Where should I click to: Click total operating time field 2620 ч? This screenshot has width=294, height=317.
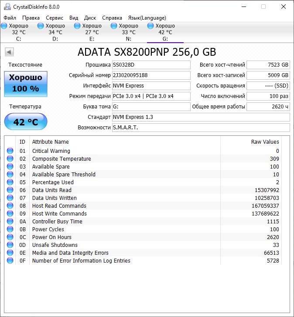coord(268,107)
